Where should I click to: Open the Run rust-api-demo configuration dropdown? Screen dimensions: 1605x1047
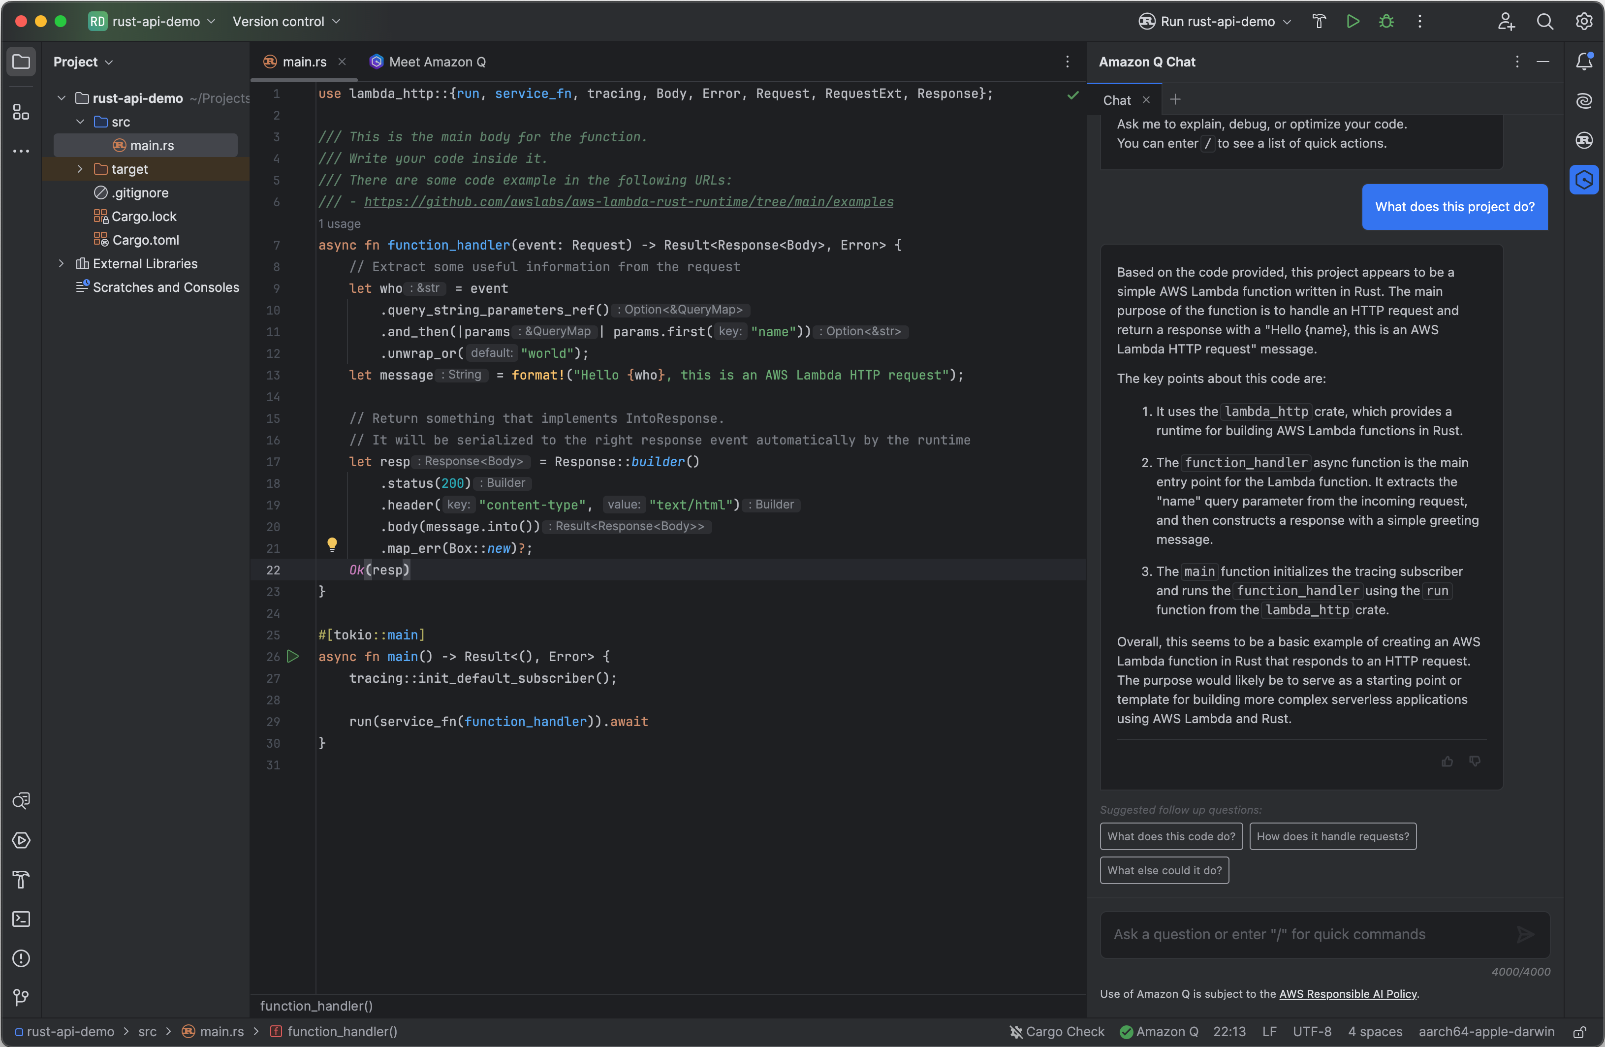(x=1215, y=22)
